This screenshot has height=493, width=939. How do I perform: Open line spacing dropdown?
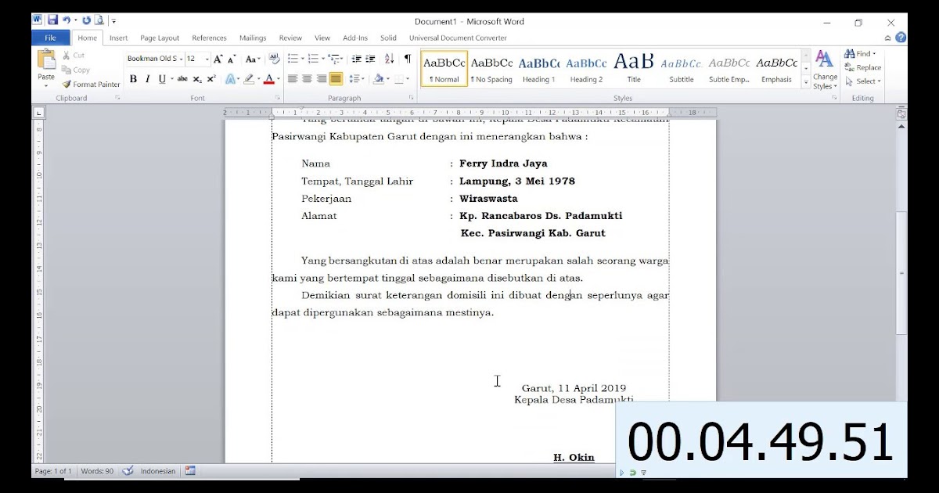point(357,79)
